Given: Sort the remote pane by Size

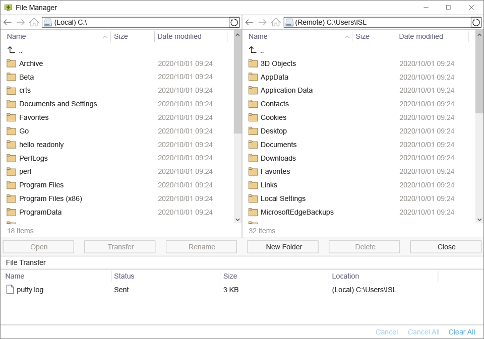Looking at the screenshot, I should pyautogui.click(x=361, y=36).
